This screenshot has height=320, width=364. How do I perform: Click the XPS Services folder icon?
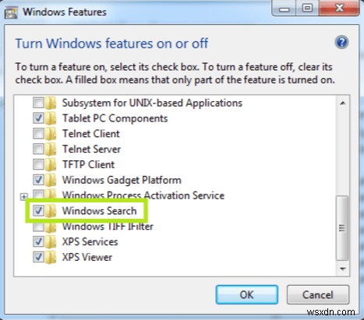[51, 242]
